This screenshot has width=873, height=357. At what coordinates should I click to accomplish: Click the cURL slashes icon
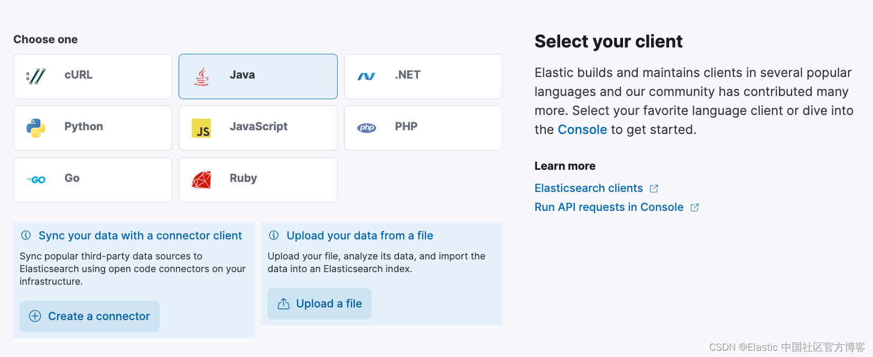36,76
